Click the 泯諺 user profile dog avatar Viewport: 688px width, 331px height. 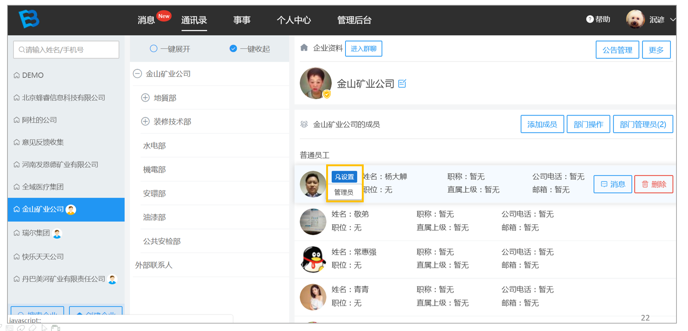(636, 19)
